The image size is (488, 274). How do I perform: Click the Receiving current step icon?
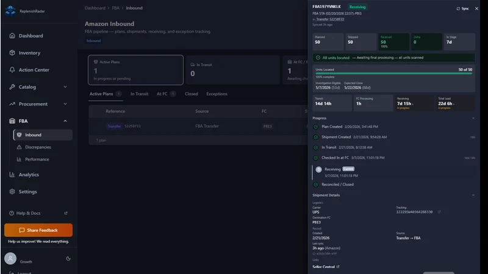point(318,169)
